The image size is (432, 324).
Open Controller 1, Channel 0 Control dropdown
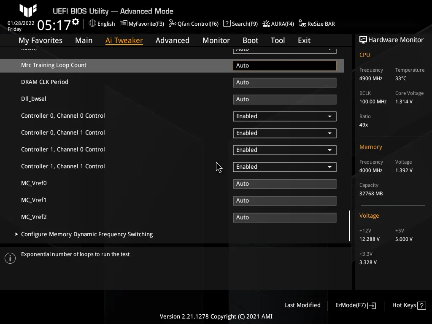point(285,150)
